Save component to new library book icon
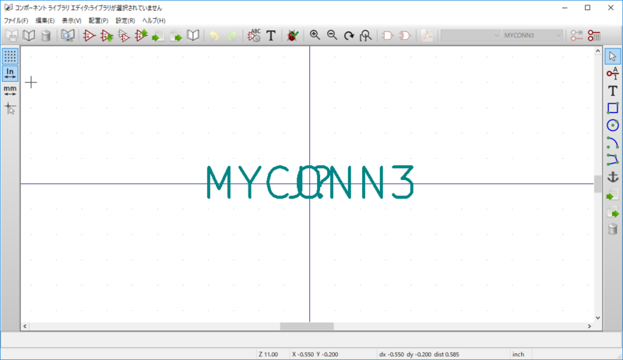623x360 pixels. 193,35
